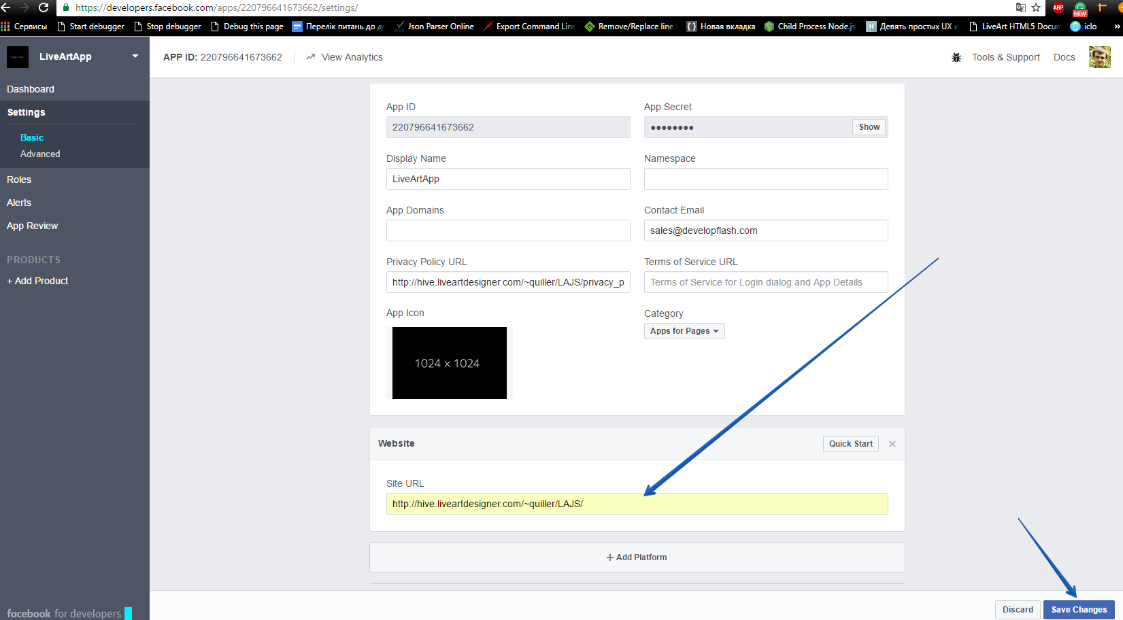Viewport: 1123px width, 620px height.
Task: Remove Website platform with X icon
Action: pos(892,444)
